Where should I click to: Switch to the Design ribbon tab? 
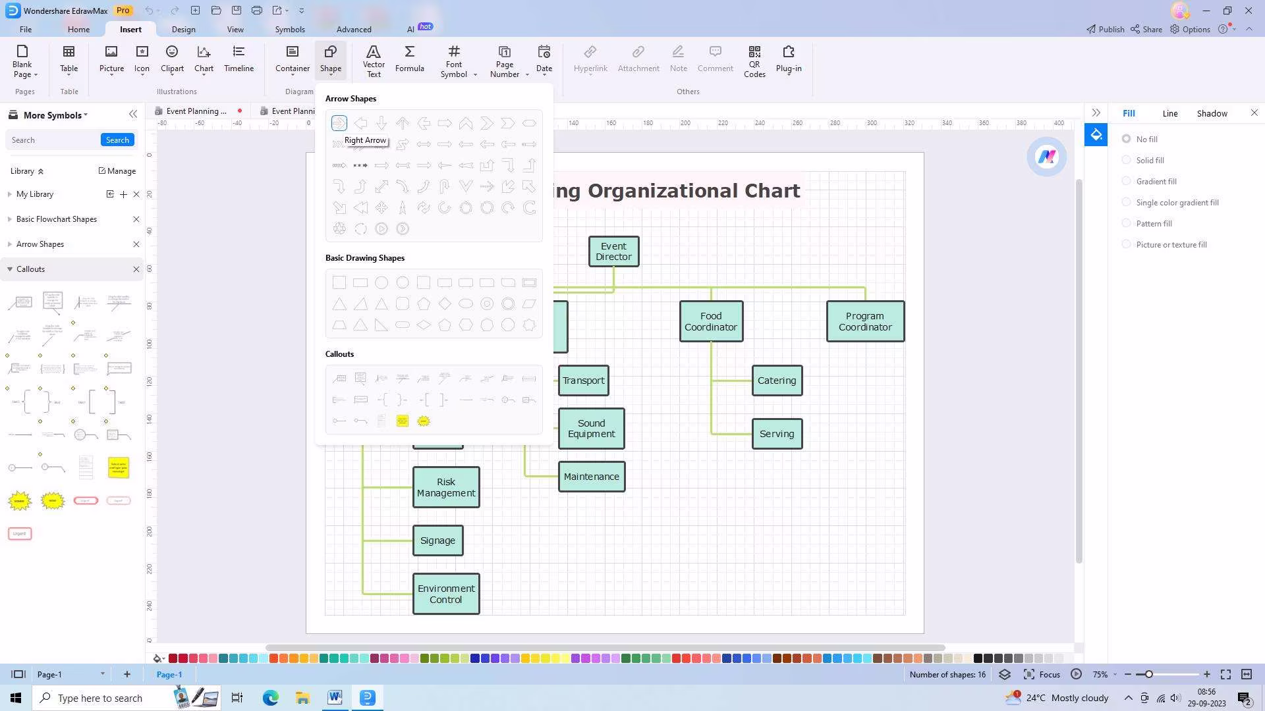183,30
